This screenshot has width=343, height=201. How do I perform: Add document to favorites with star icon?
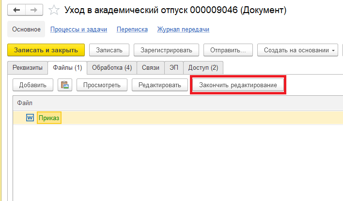click(x=55, y=10)
